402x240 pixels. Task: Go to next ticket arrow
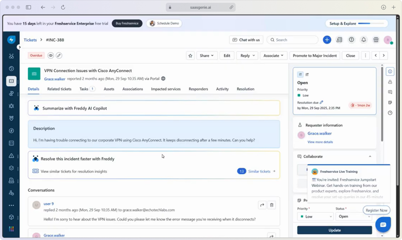point(384,56)
